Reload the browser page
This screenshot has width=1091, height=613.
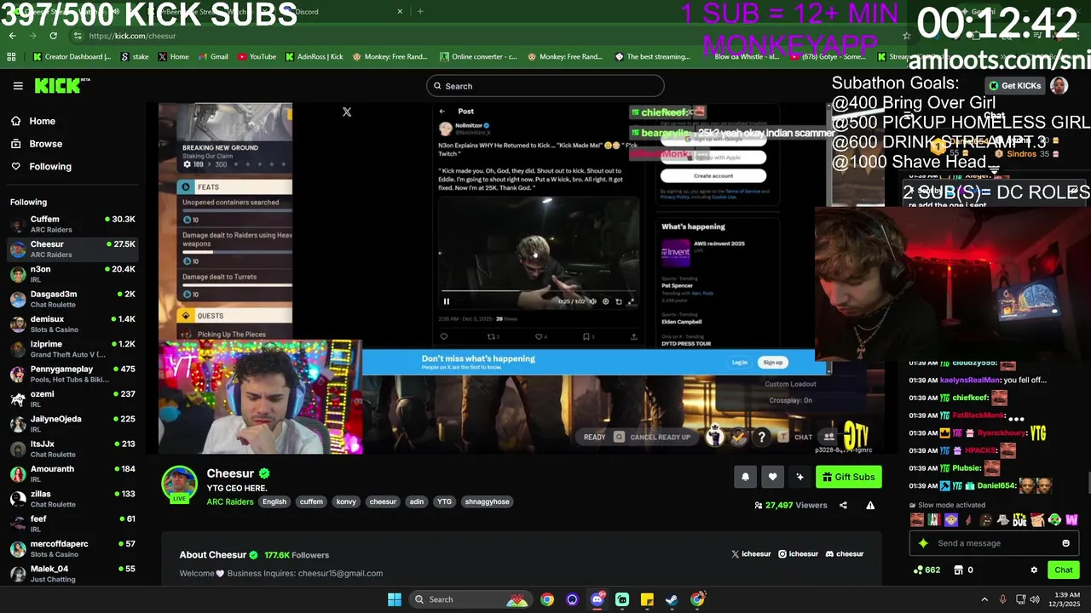[x=53, y=36]
